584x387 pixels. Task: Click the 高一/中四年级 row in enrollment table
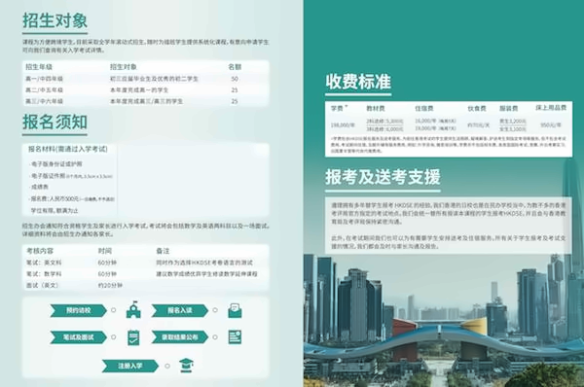146,79
